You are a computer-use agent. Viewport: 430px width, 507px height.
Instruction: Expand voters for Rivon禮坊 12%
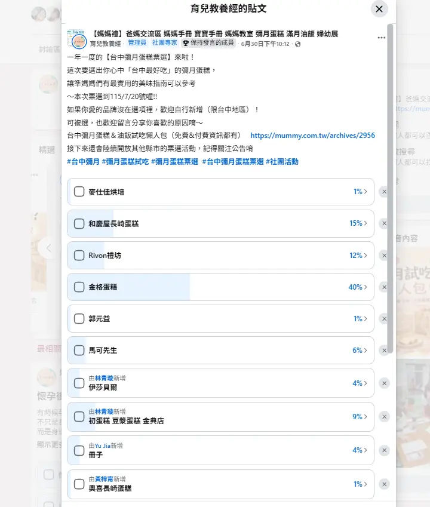click(x=358, y=256)
